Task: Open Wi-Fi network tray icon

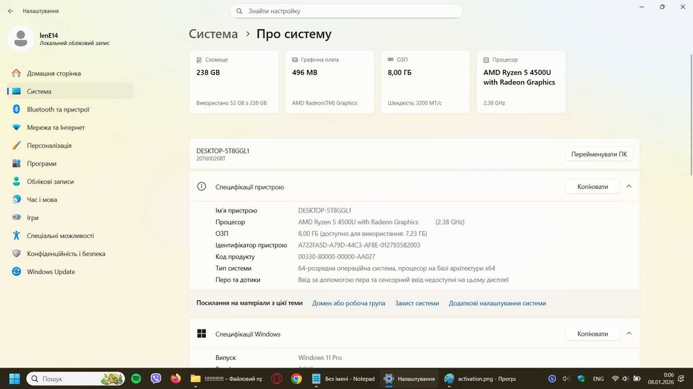Action: click(x=615, y=379)
